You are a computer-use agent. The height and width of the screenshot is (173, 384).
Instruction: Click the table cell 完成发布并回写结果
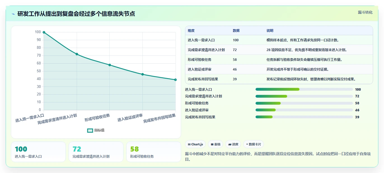[x=203, y=79]
